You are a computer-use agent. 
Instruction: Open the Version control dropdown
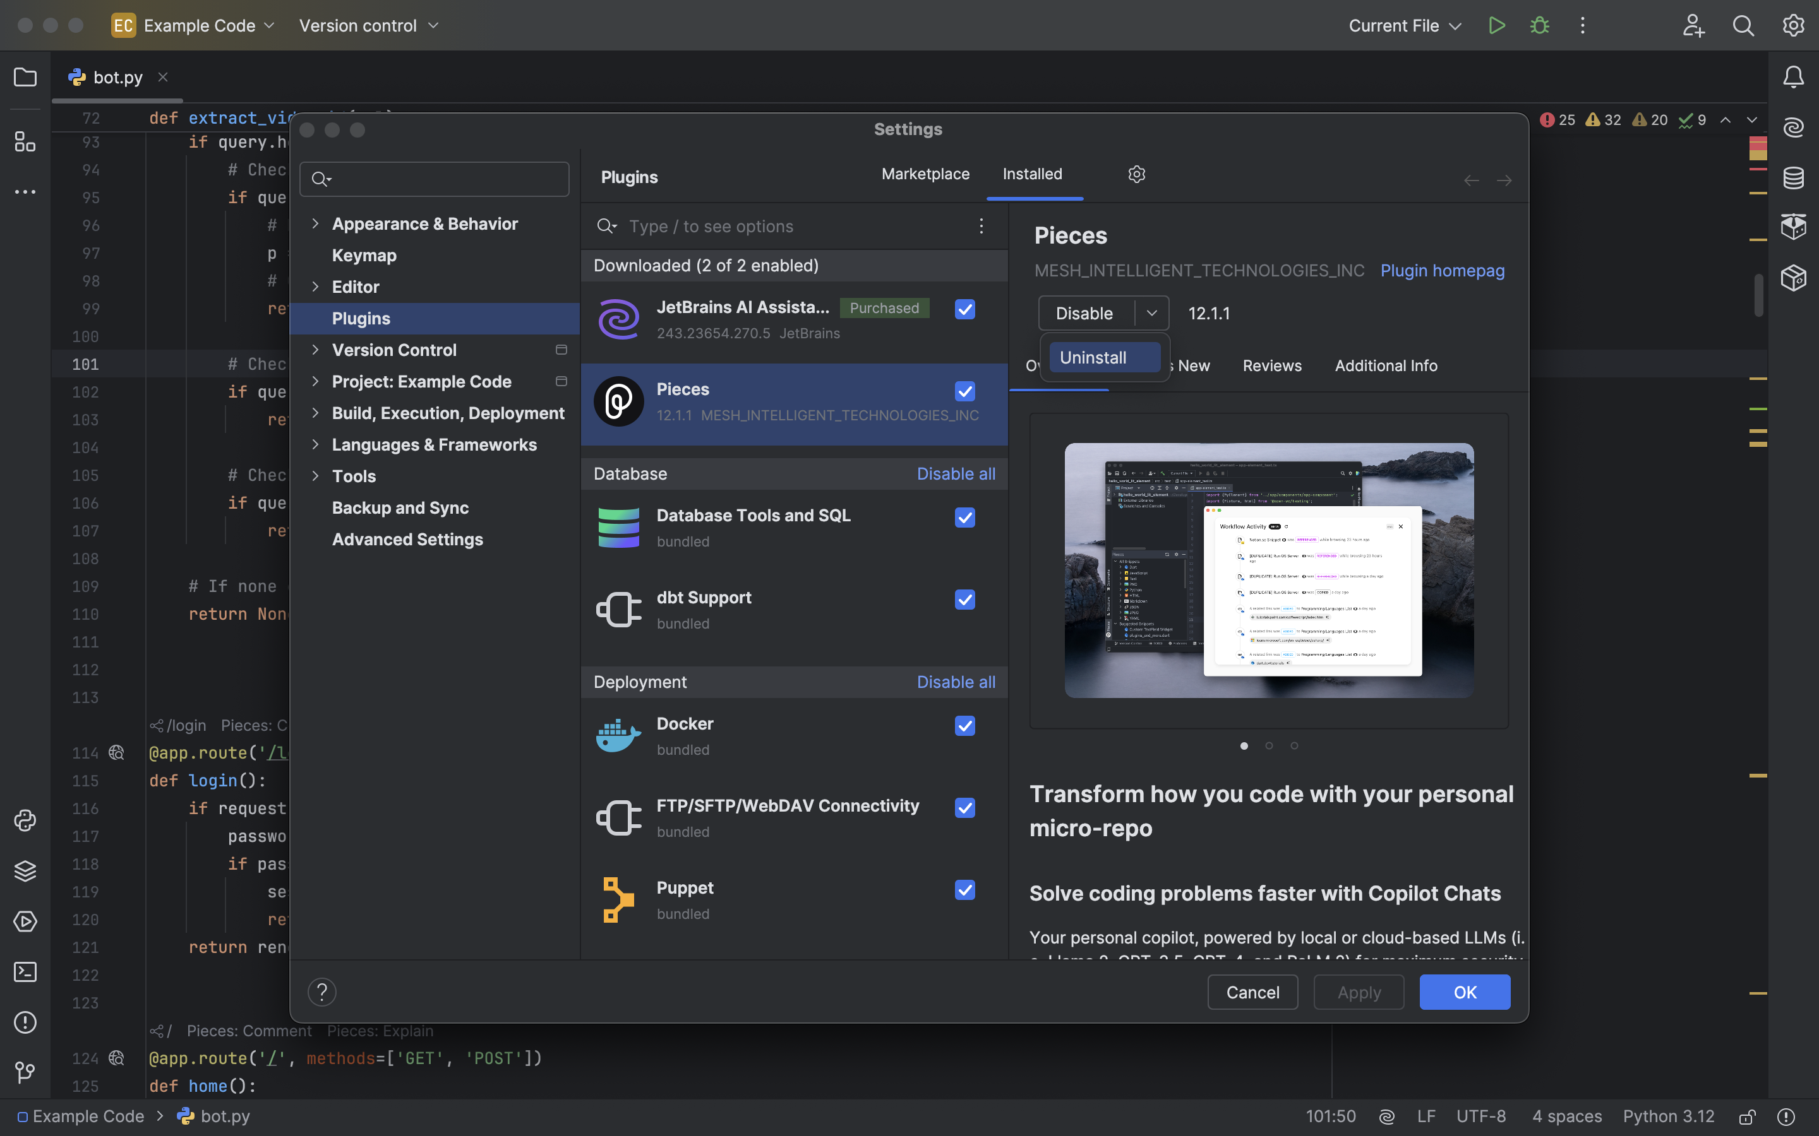click(368, 25)
